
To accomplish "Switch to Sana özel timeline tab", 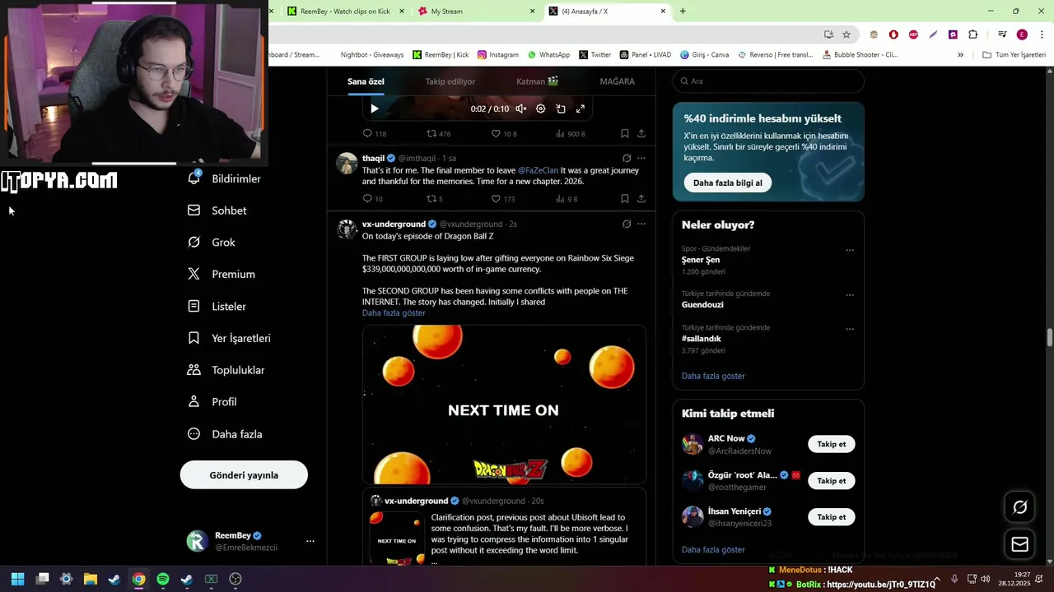I will 366,81.
